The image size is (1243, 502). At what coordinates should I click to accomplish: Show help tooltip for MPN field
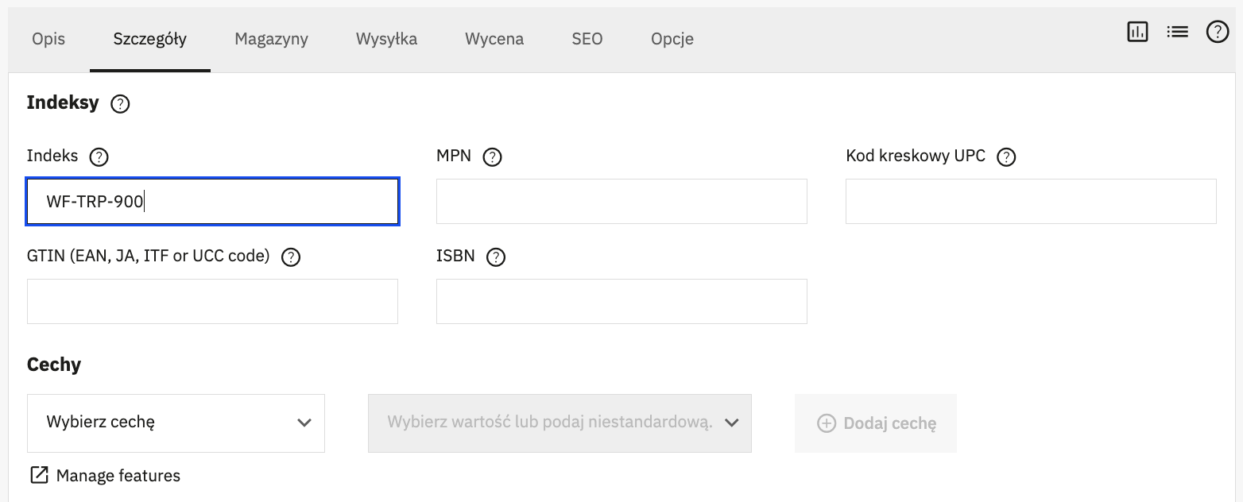(x=492, y=156)
